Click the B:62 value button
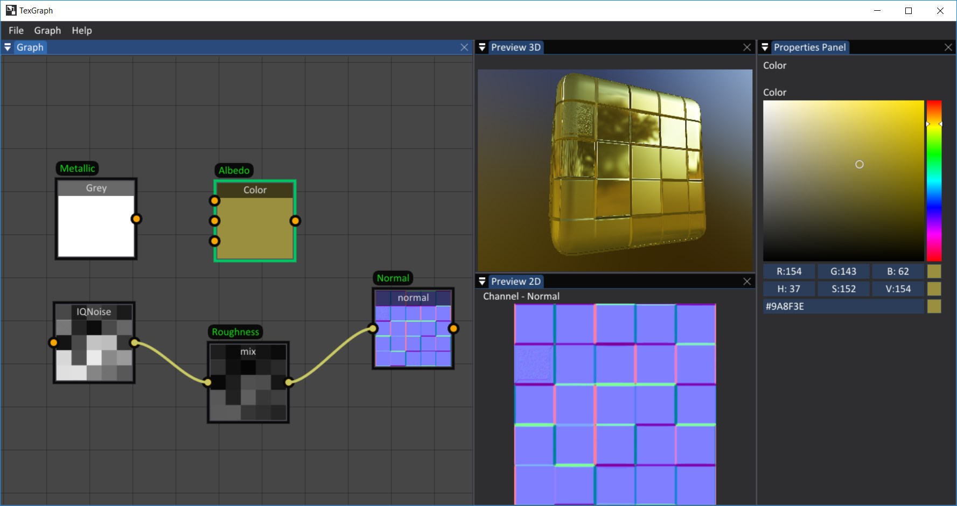This screenshot has height=506, width=957. tap(897, 271)
